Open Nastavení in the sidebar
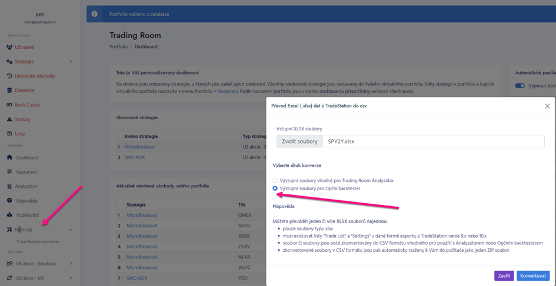The height and width of the screenshot is (286, 556). (x=27, y=172)
